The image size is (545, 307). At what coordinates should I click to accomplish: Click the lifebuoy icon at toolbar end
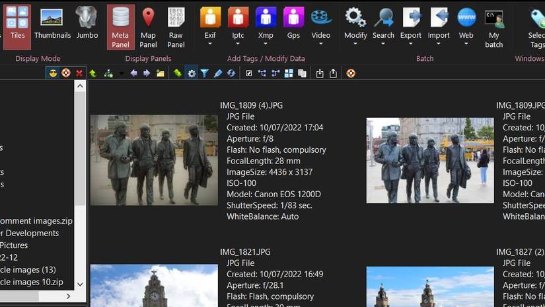(351, 73)
